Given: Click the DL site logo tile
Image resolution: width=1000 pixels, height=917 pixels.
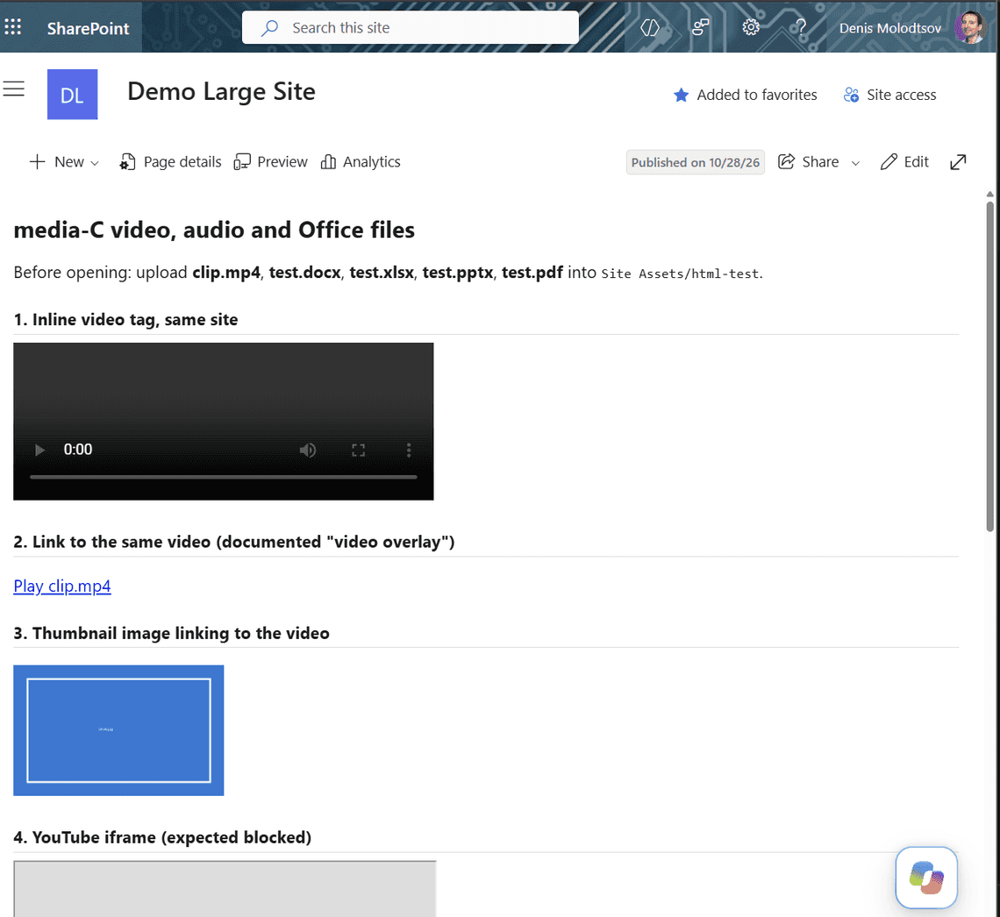Looking at the screenshot, I should tap(72, 95).
